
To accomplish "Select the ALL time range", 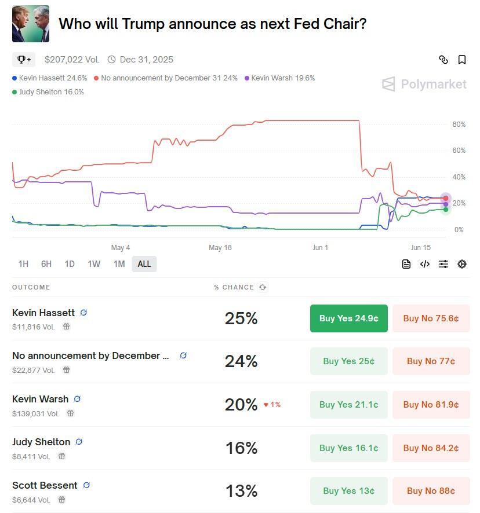I will 144,264.
